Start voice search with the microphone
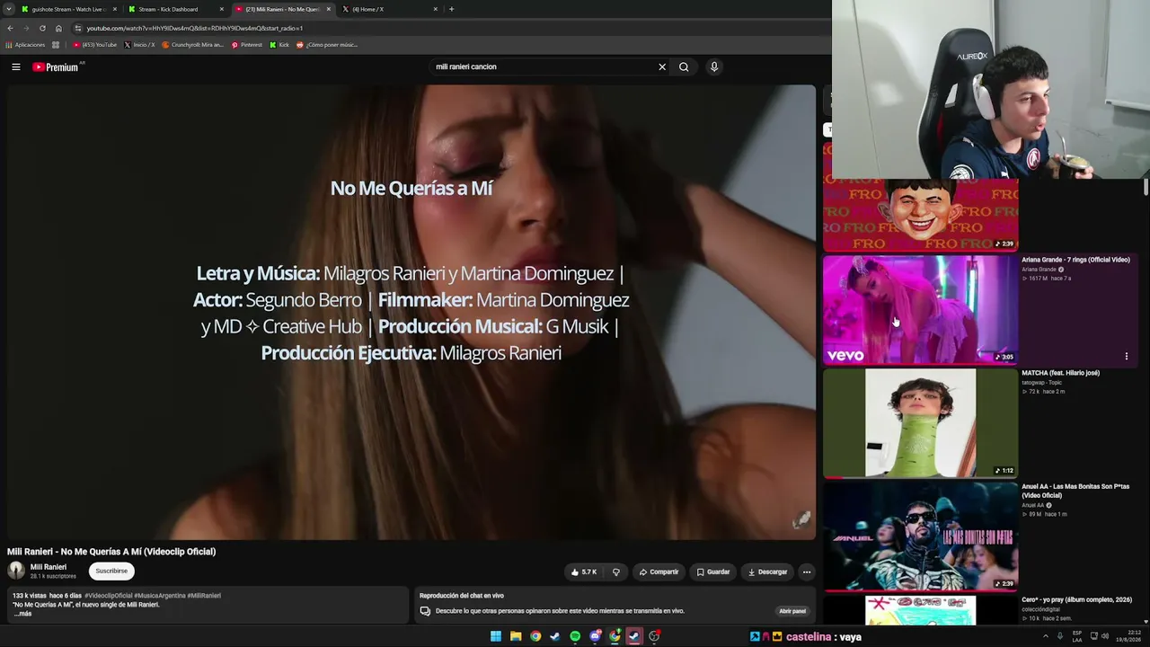1150x647 pixels. point(714,66)
